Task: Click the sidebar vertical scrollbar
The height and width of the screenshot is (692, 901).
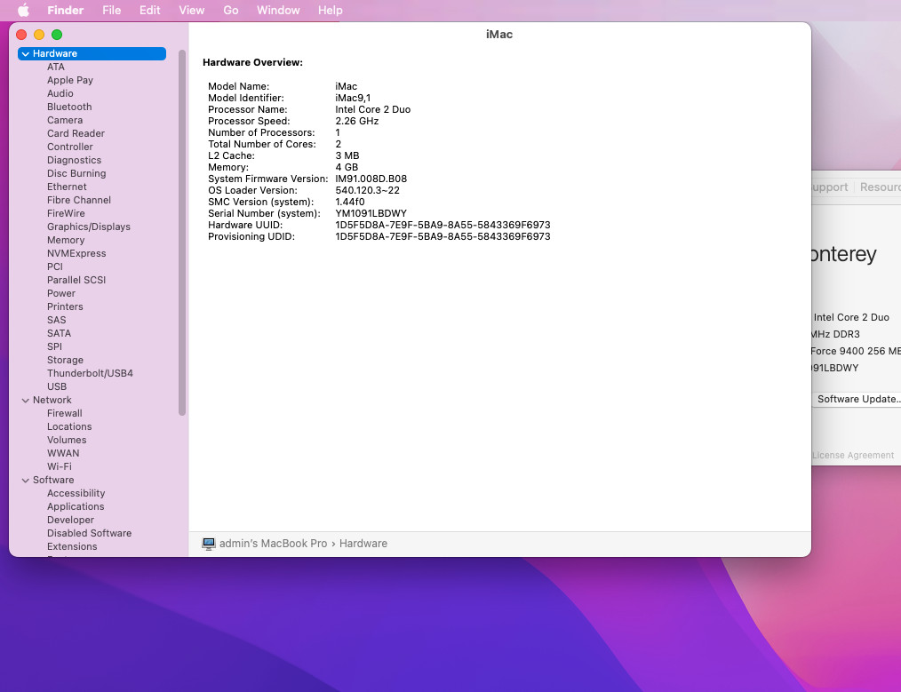Action: [x=182, y=231]
